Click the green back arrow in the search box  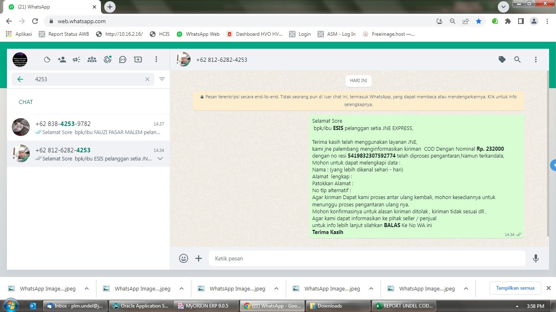point(20,79)
